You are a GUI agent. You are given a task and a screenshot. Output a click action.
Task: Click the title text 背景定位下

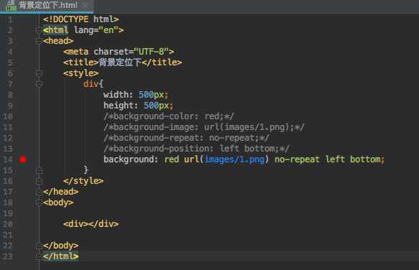pos(120,62)
